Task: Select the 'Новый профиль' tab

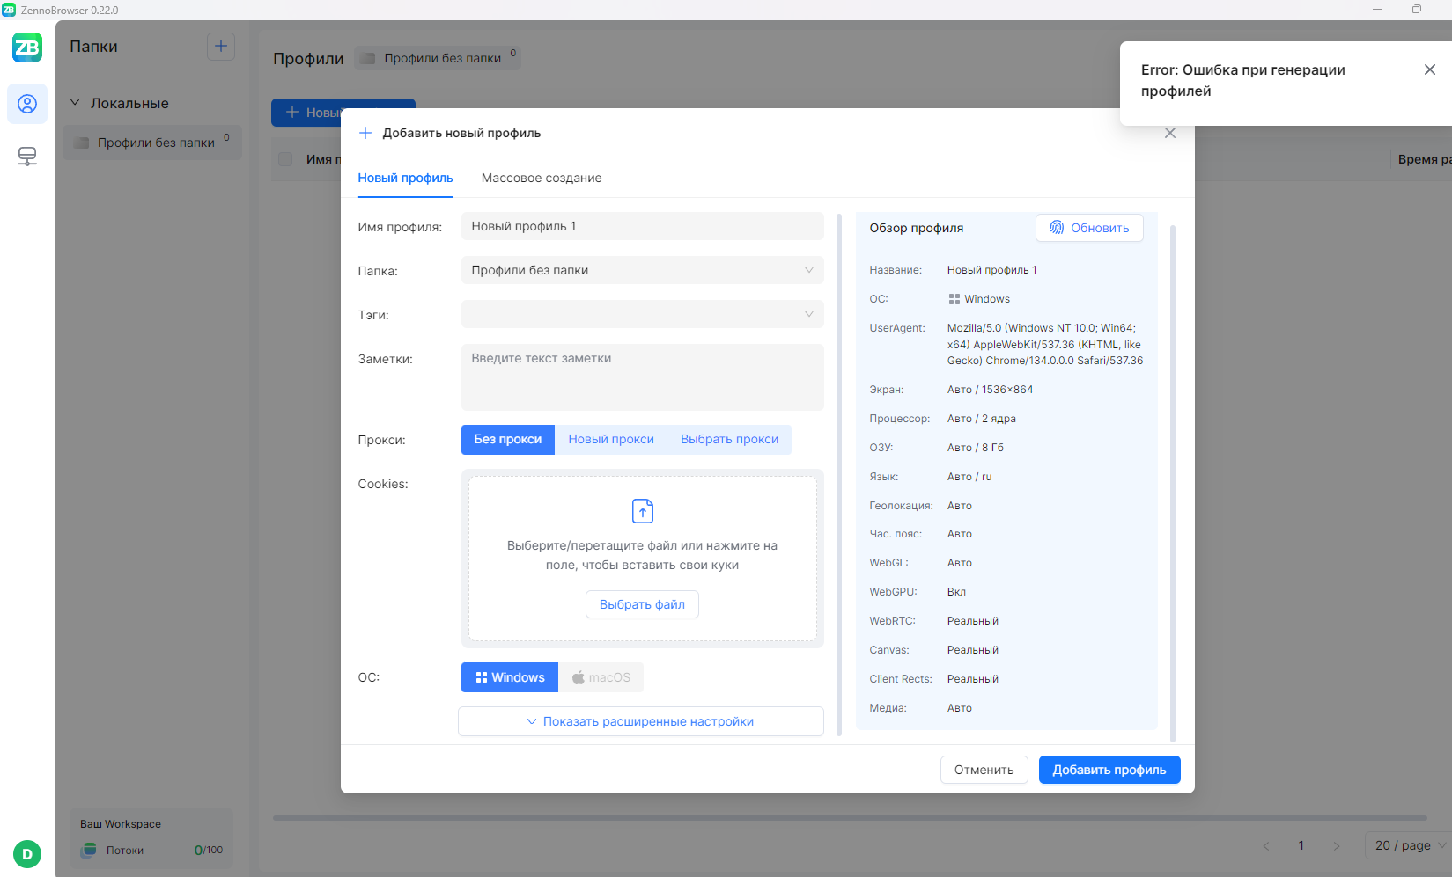Action: click(405, 178)
